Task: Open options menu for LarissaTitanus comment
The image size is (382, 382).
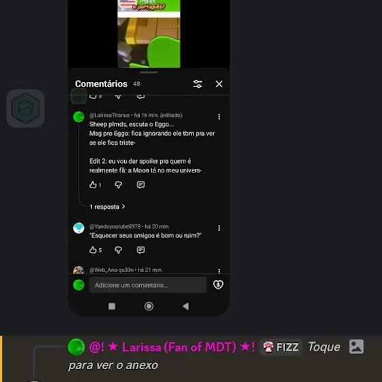Action: [x=219, y=117]
